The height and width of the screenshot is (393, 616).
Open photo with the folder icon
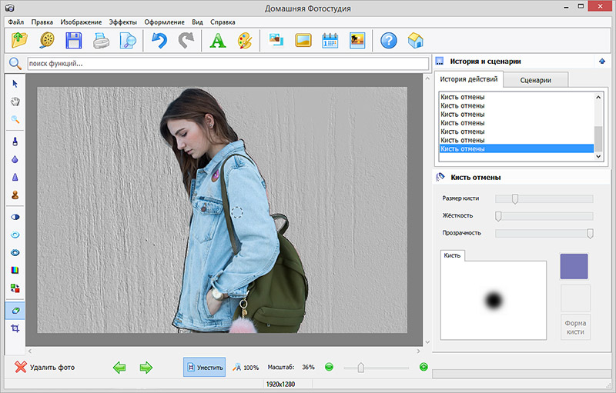[x=20, y=41]
